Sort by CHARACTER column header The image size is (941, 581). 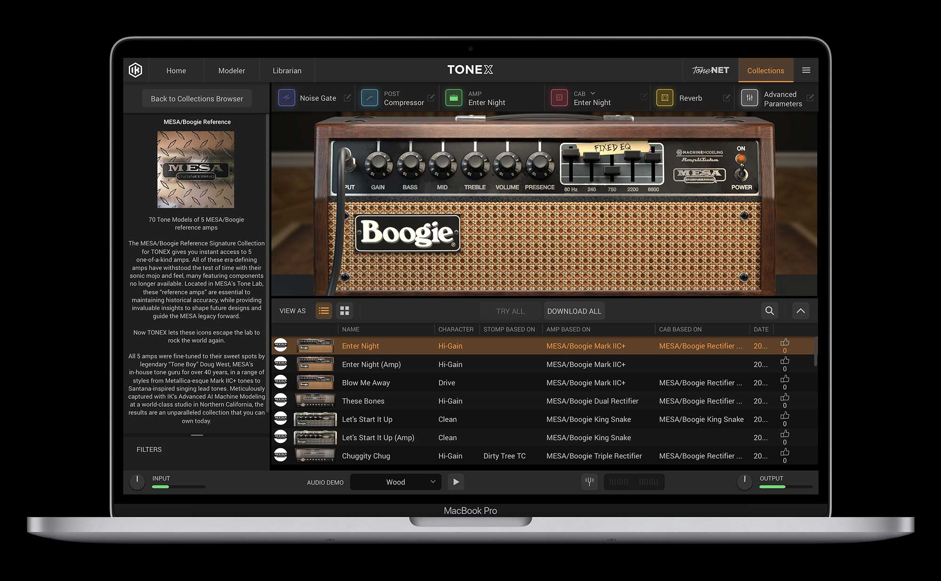pos(456,329)
